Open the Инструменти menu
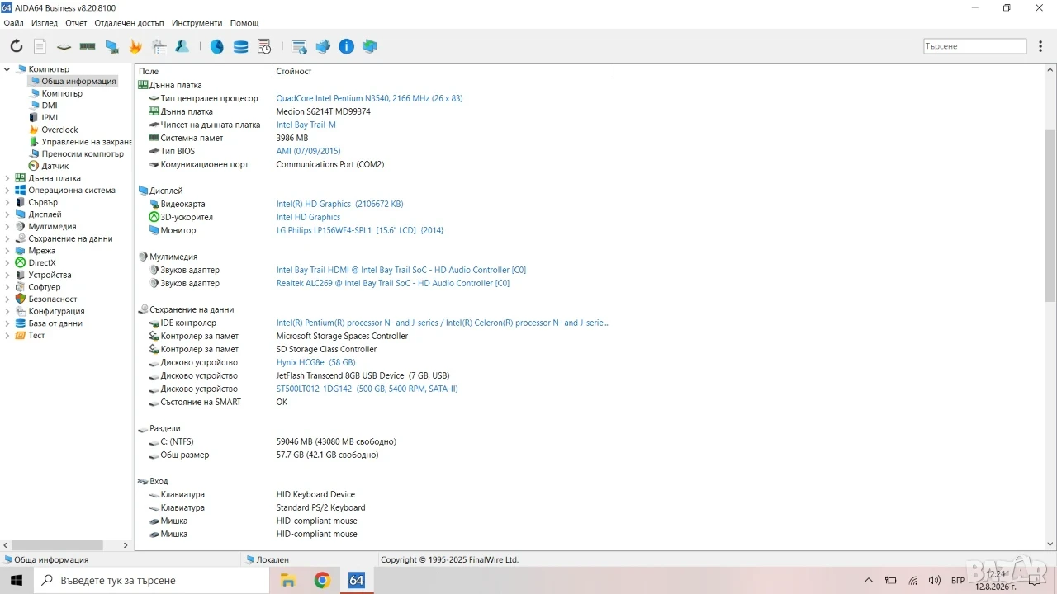The width and height of the screenshot is (1057, 594). (x=197, y=23)
